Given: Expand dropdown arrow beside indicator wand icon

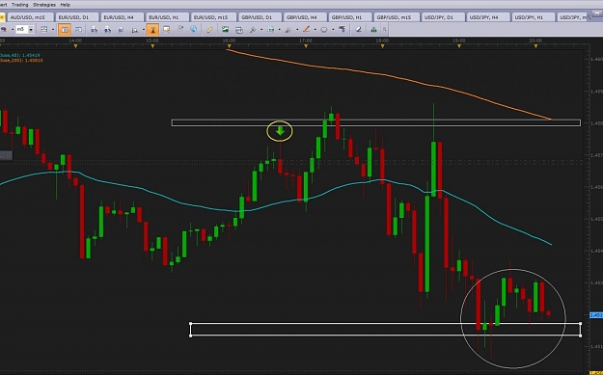Looking at the screenshot, I should [x=261, y=30].
